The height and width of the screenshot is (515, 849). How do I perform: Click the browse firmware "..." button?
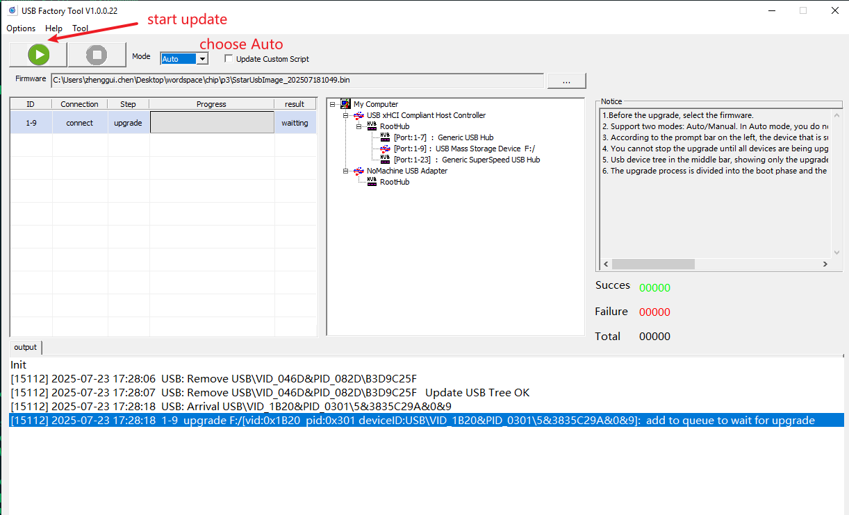566,81
